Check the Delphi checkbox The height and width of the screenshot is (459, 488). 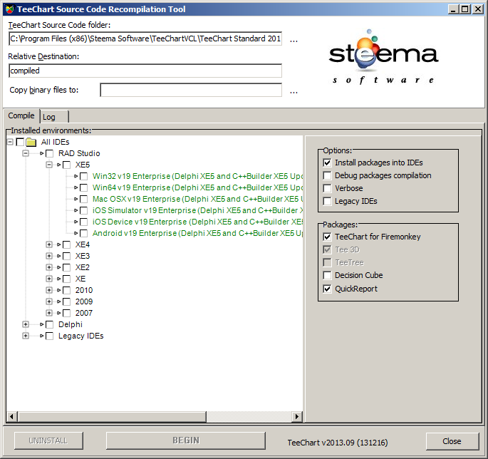49,325
